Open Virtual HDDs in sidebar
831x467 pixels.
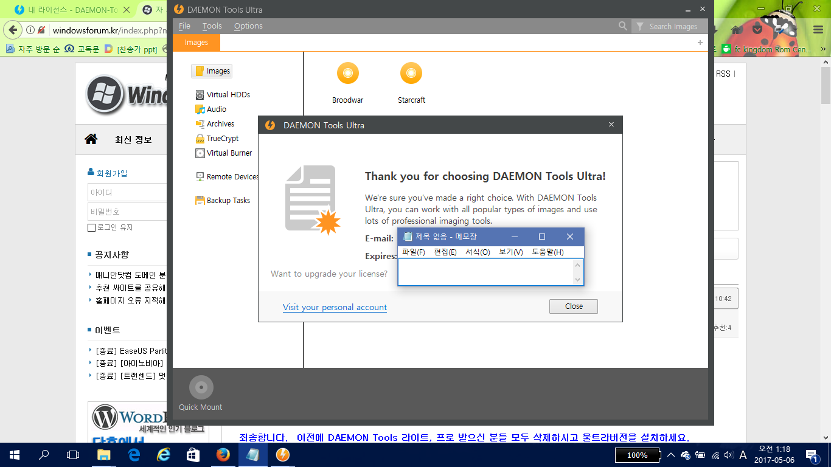(x=223, y=95)
